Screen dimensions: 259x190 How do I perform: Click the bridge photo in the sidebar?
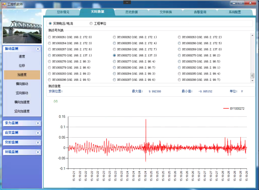point(22,26)
